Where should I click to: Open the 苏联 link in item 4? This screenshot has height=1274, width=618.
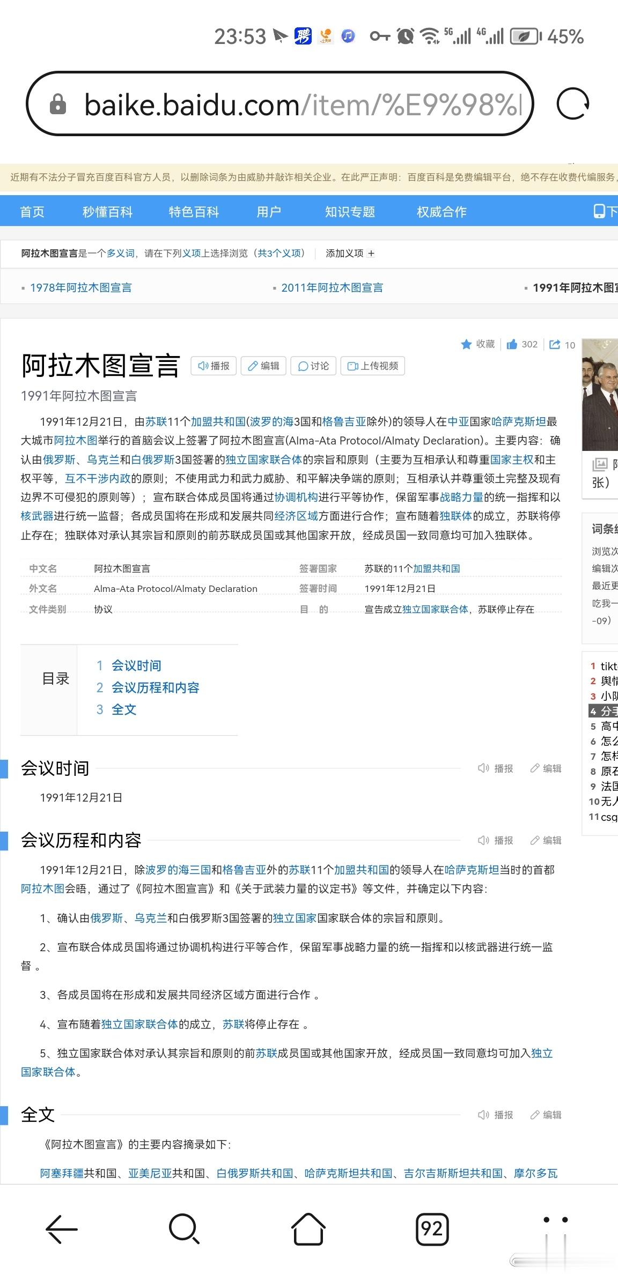233,1024
